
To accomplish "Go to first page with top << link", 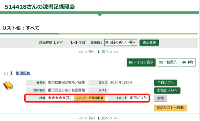I will (81, 52).
